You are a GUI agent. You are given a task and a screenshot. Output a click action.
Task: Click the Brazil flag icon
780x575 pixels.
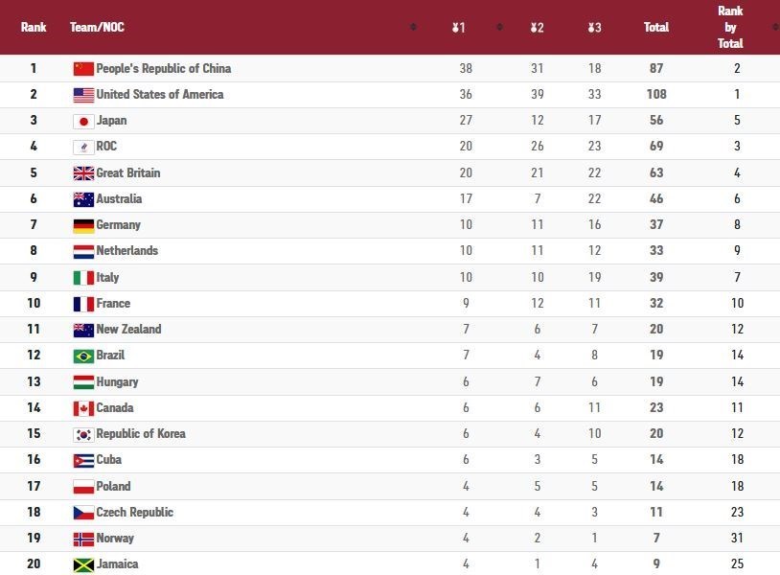(83, 356)
